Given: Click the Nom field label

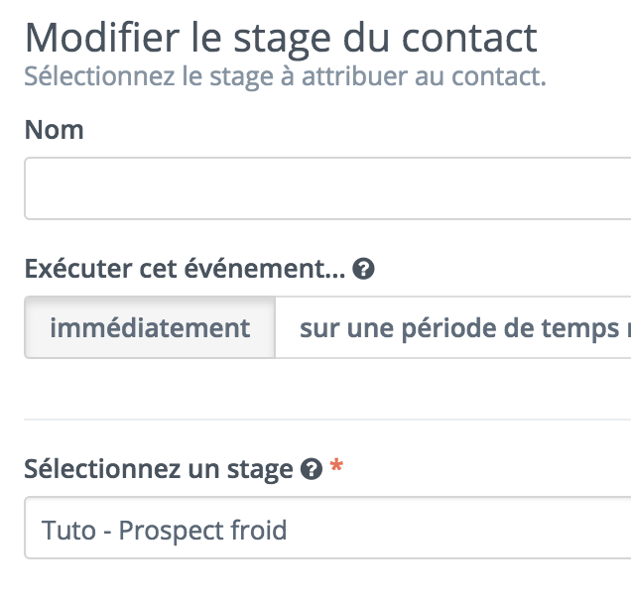Looking at the screenshot, I should click(55, 130).
